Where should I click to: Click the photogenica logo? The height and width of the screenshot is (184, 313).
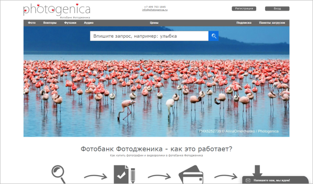(57, 9)
